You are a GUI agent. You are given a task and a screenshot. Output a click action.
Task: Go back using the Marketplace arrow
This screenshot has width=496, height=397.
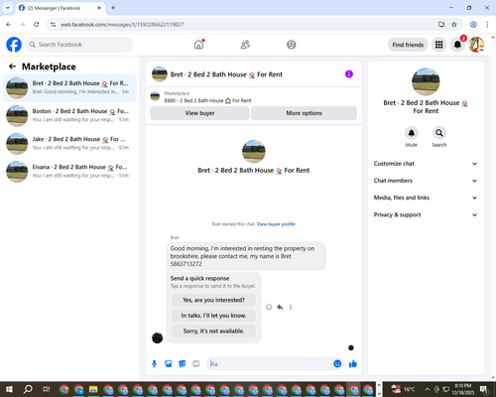(x=12, y=66)
